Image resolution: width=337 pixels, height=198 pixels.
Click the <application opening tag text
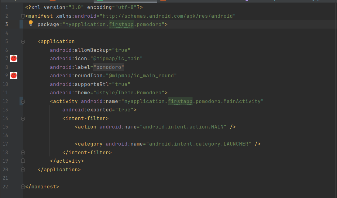click(56, 42)
